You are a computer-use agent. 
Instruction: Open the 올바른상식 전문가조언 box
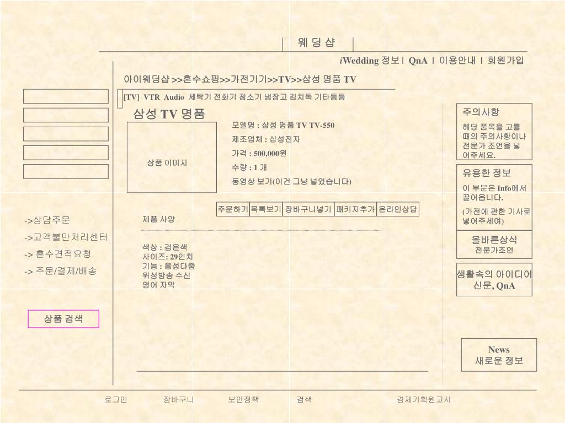494,245
